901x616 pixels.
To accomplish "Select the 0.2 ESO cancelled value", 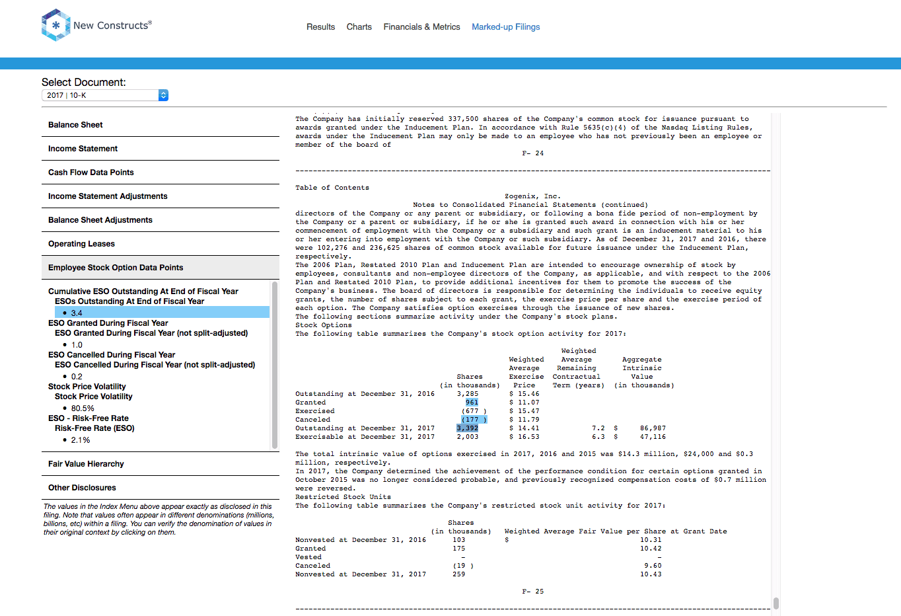I will click(77, 377).
